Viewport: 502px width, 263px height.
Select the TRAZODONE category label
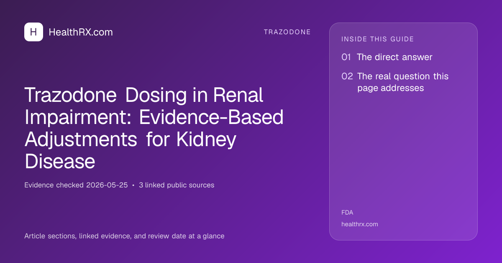(287, 32)
